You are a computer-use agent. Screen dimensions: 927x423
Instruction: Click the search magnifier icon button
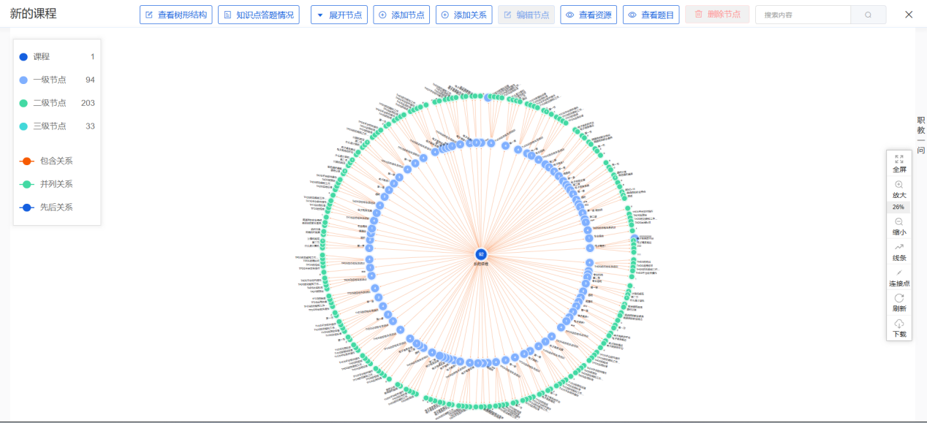[x=868, y=15]
